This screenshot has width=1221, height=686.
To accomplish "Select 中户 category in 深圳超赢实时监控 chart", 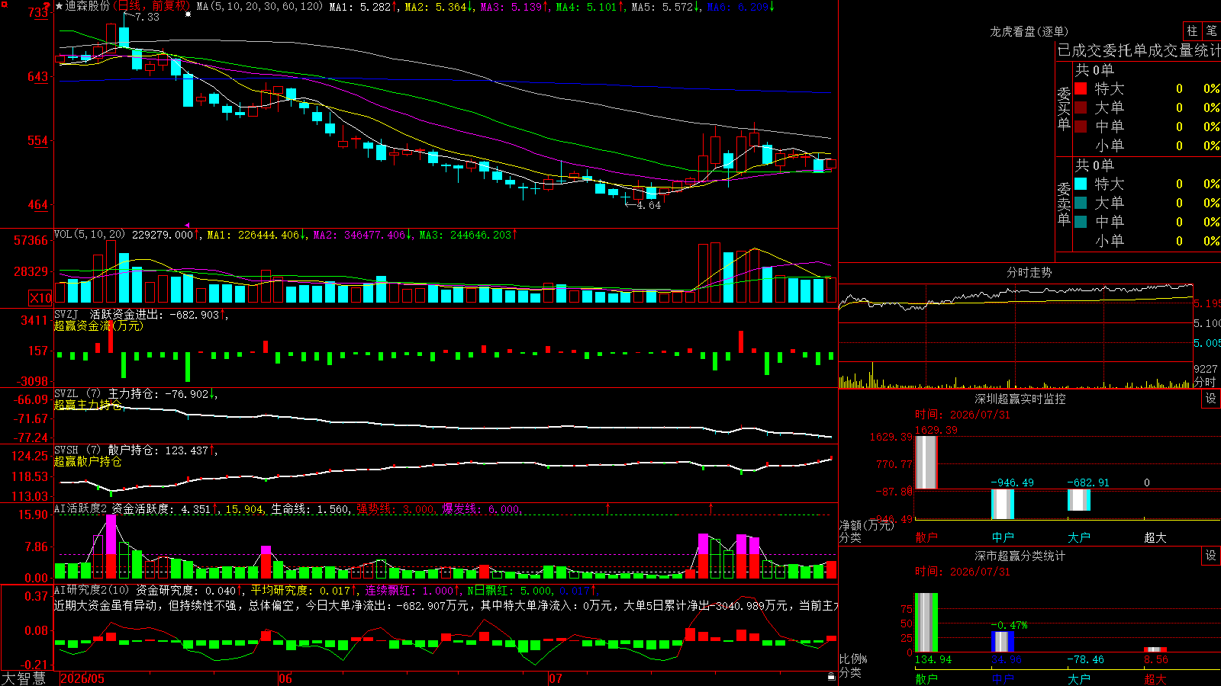I will (1003, 537).
